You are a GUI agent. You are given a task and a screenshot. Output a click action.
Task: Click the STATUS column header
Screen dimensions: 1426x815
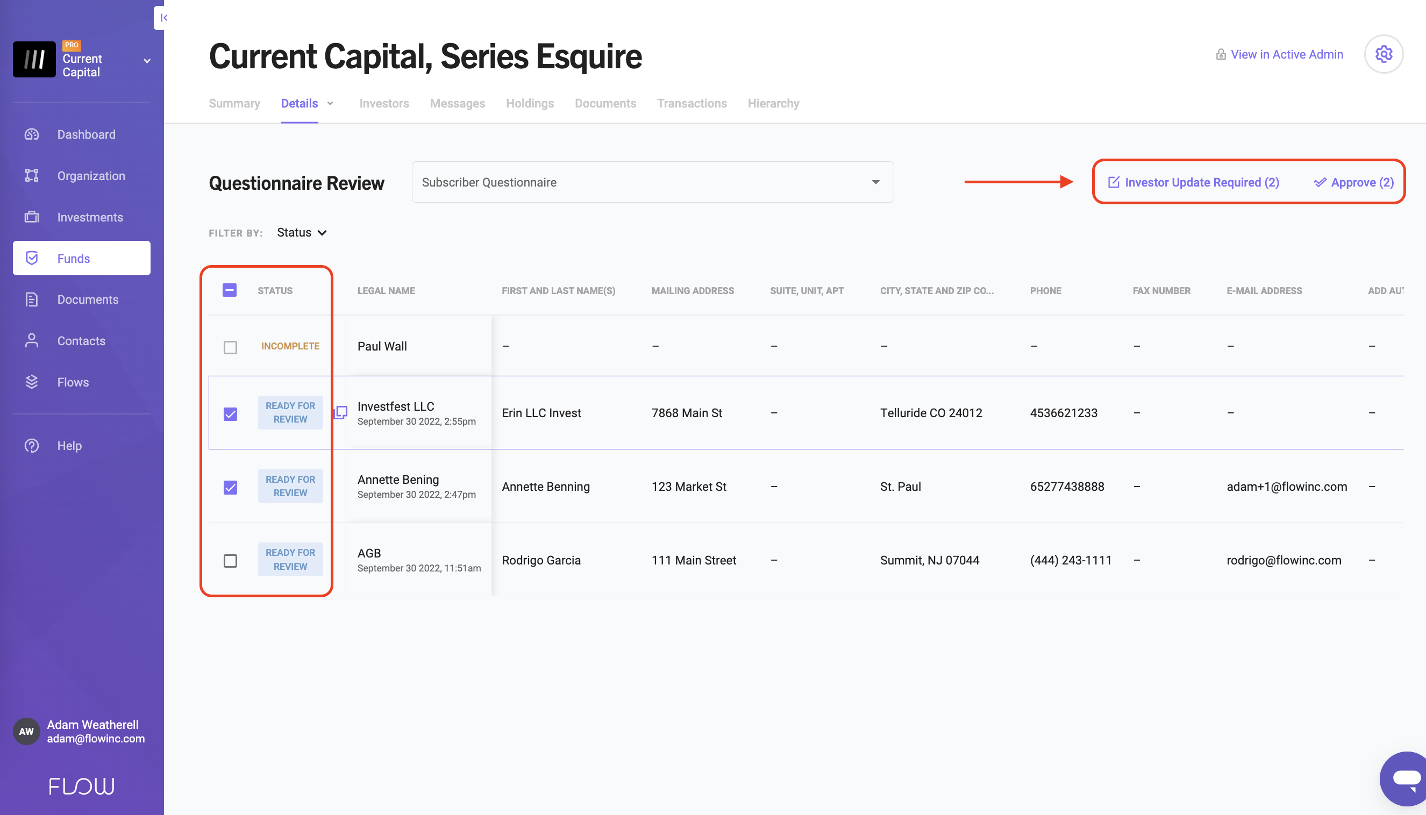[275, 290]
